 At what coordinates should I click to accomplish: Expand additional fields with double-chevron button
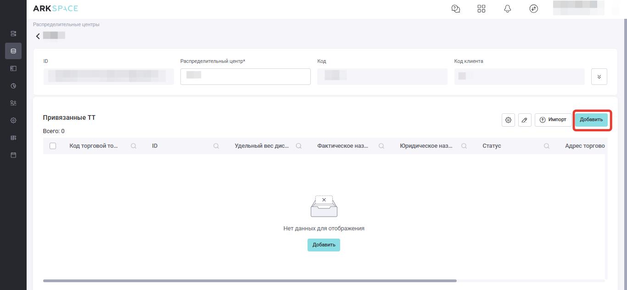[599, 77]
